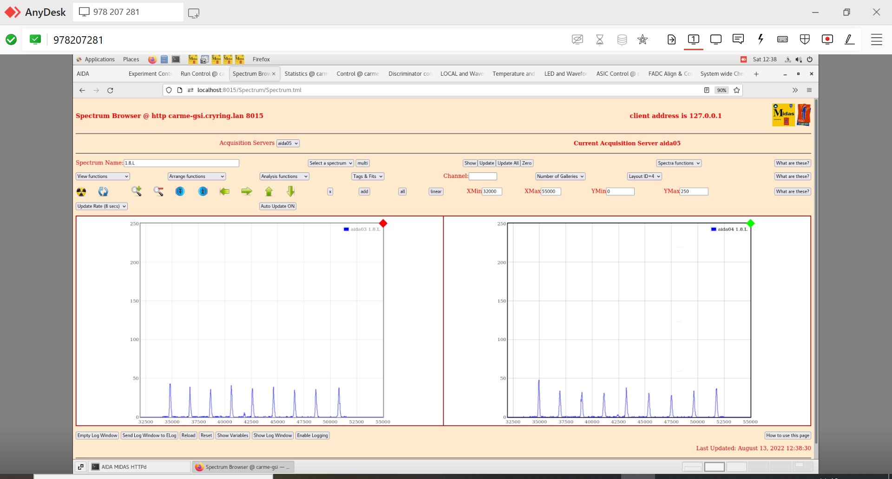The image size is (892, 479).
Task: Click the zoom in magnifier icon
Action: [136, 191]
